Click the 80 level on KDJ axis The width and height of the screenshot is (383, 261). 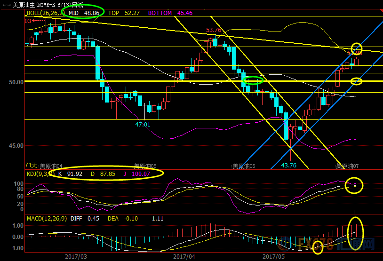click(20, 189)
